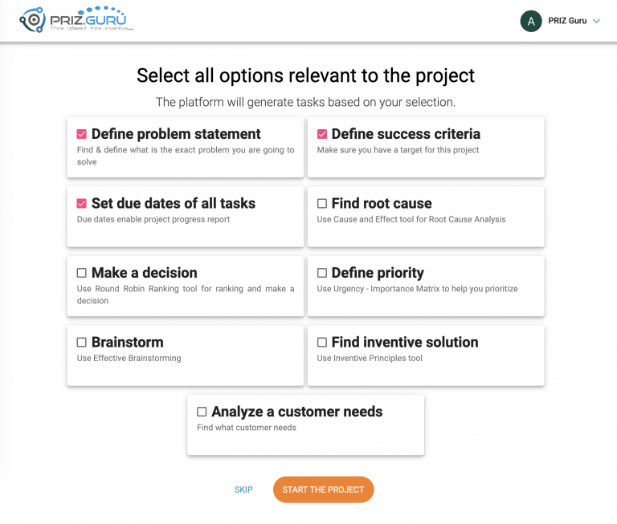
Task: Tick the Define priority checkbox
Action: tap(322, 273)
